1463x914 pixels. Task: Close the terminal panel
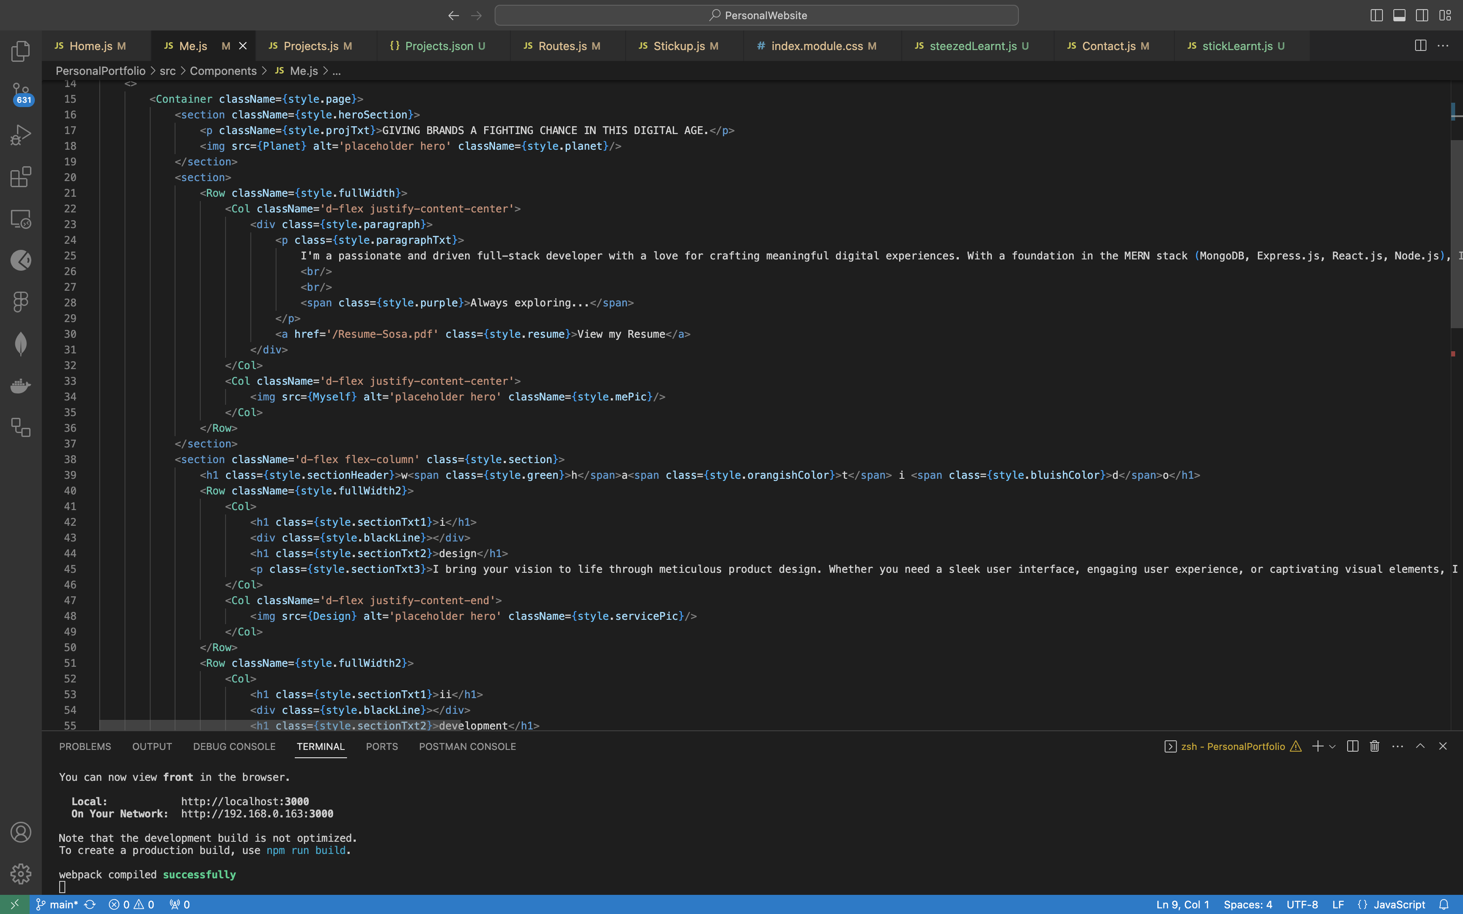[1443, 746]
